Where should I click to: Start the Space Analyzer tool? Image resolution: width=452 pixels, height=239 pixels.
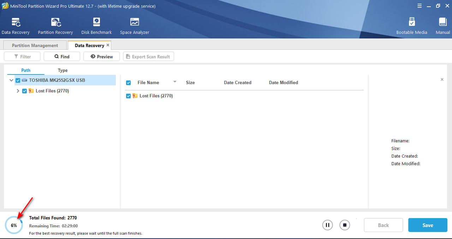pyautogui.click(x=135, y=26)
